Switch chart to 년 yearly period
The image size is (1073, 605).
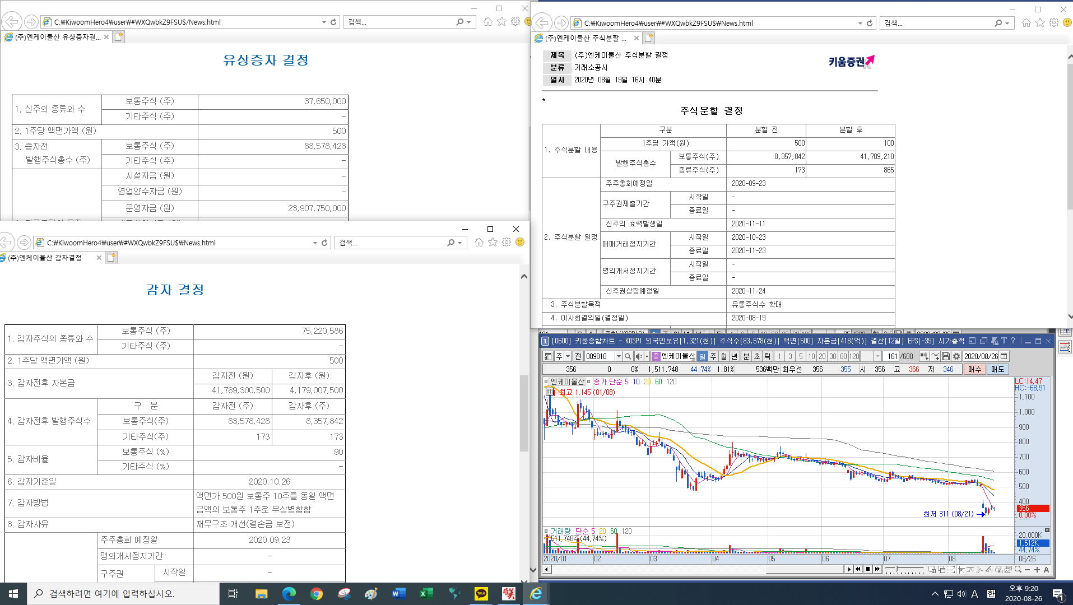point(735,356)
